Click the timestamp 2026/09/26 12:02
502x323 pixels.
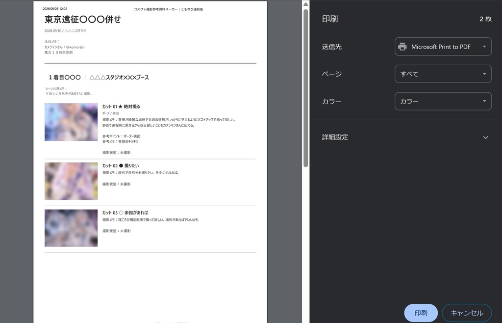click(x=55, y=9)
